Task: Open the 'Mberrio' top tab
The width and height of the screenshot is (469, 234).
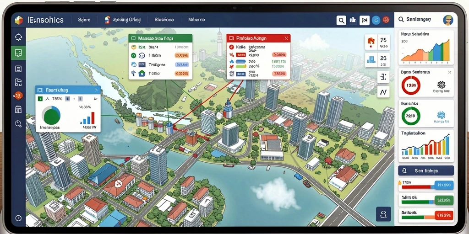Action: (x=196, y=20)
